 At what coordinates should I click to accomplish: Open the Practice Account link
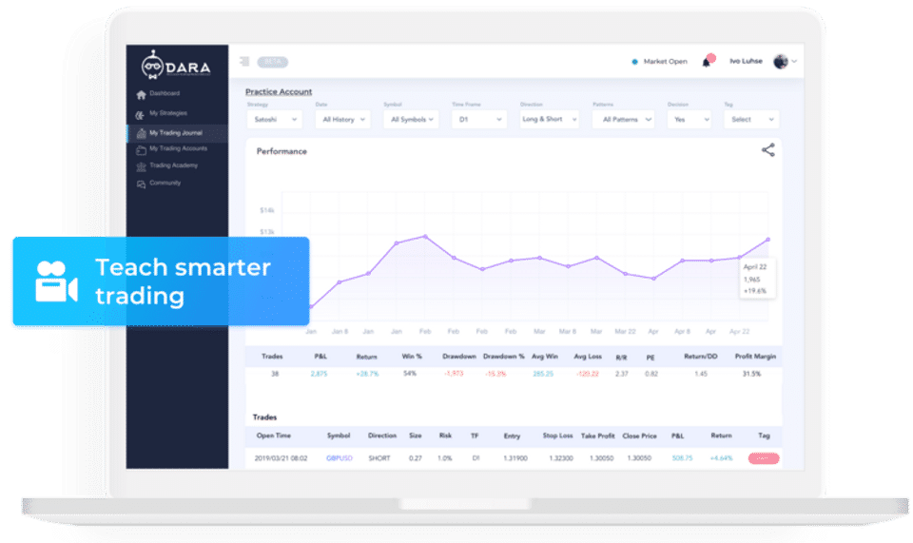[279, 91]
